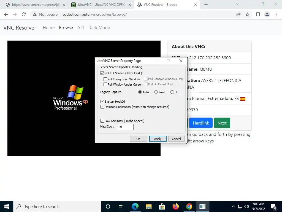This screenshot has height=212, width=282.
Task: Click the Spanish flag icon
Action: click(x=243, y=99)
